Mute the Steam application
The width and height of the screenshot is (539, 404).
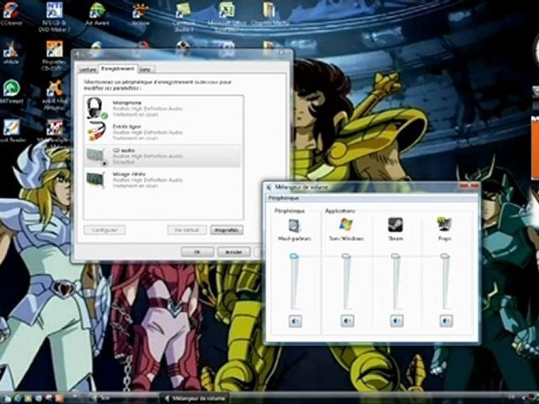(x=396, y=321)
